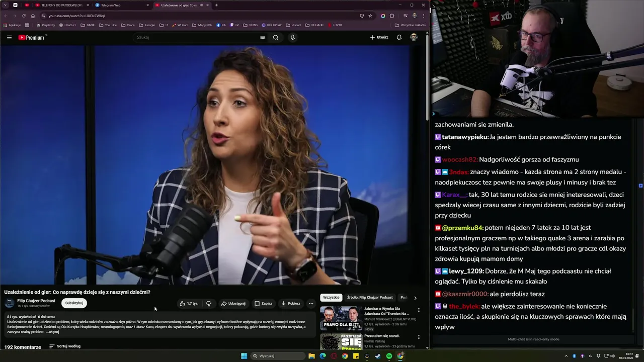
Task: Open Adwokat o Wyroku Dla Adwokata video thumbnail
Action: click(x=341, y=318)
